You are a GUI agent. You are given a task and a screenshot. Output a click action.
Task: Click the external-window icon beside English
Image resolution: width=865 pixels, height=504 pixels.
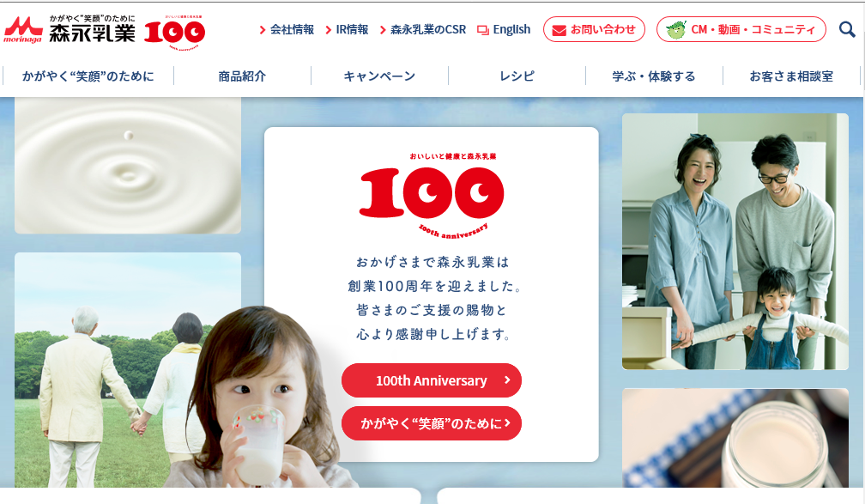coord(482,30)
